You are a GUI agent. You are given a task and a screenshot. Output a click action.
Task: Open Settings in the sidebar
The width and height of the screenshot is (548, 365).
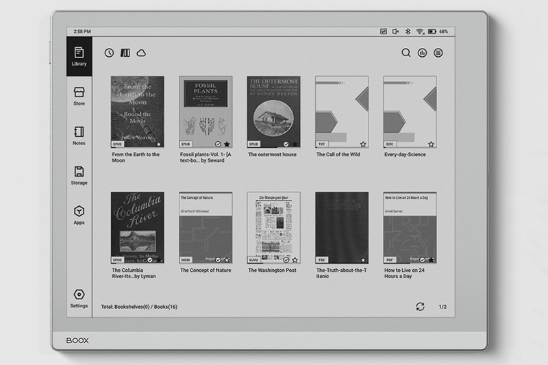click(79, 299)
